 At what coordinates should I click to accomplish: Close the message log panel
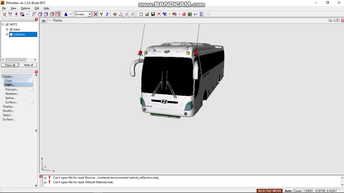(41, 176)
